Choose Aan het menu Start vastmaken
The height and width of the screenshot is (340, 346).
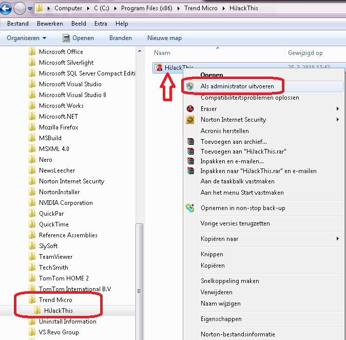(242, 193)
